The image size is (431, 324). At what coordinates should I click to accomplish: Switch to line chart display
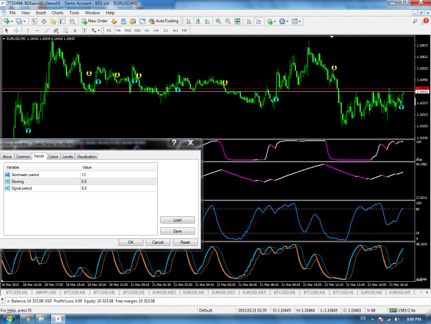click(208, 21)
